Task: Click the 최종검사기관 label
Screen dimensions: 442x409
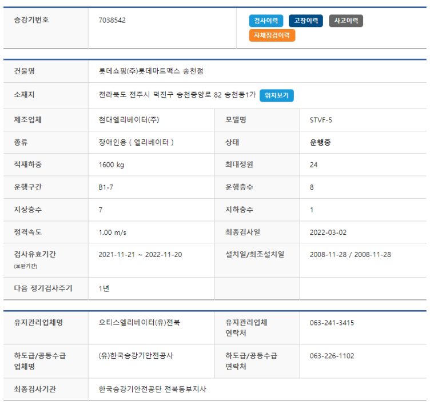Action: pos(35,390)
